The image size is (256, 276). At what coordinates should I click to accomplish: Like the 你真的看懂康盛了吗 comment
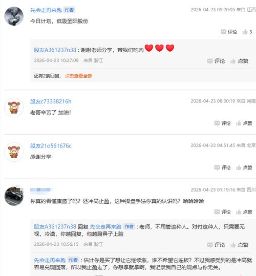coord(244,212)
